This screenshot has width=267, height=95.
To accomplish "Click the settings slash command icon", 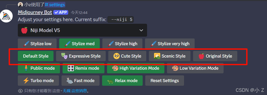I will [x=47, y=5].
